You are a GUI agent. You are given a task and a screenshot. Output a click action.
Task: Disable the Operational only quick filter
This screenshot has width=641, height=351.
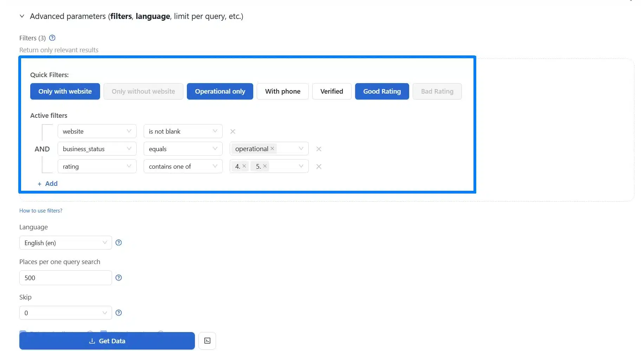220,92
